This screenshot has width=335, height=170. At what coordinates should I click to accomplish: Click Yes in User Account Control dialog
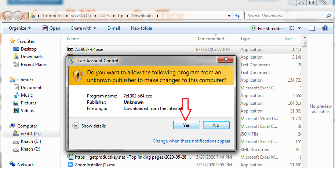coord(186,125)
